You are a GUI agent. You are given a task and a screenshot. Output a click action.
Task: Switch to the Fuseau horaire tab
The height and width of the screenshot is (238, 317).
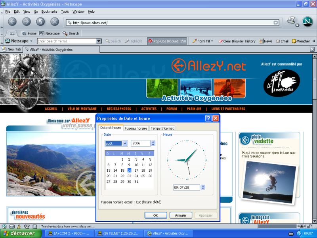point(136,128)
